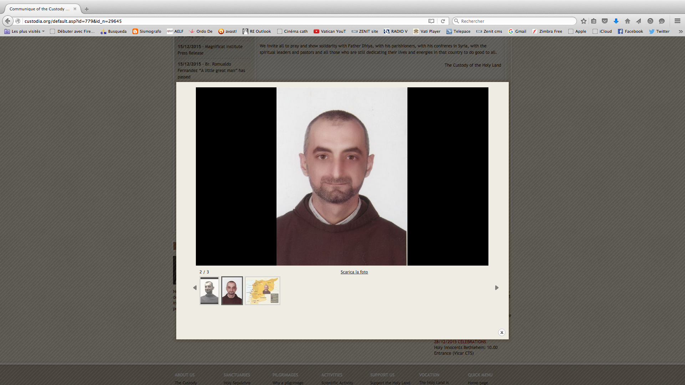Image resolution: width=685 pixels, height=385 pixels.
Task: Open the Vatican YouT bookmark
Action: point(330,31)
